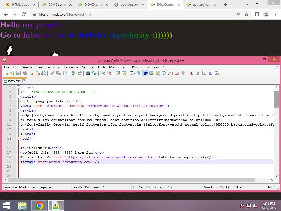Print the current document
Image resolution: width=281 pixels, height=211 pixels.
point(44,73)
